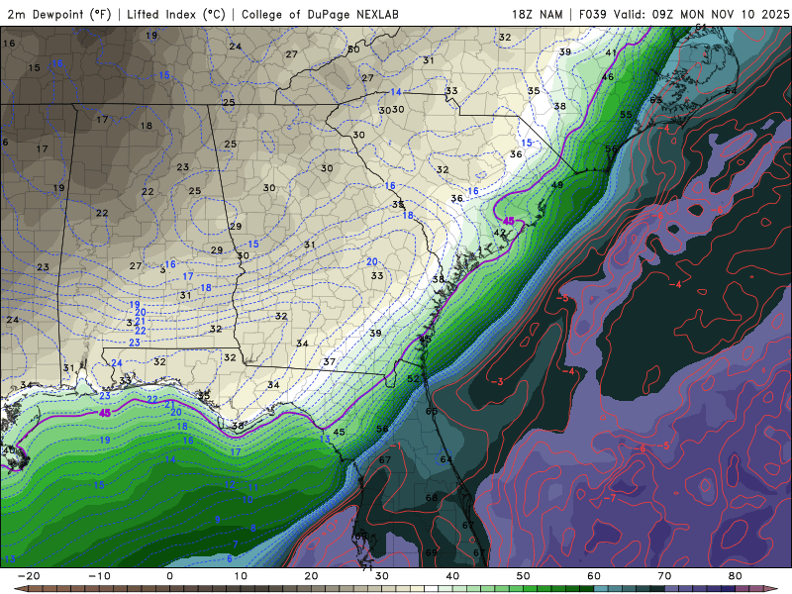Click the '46' dewpoint value in North Carolina
This screenshot has width=792, height=594.
pyautogui.click(x=608, y=77)
